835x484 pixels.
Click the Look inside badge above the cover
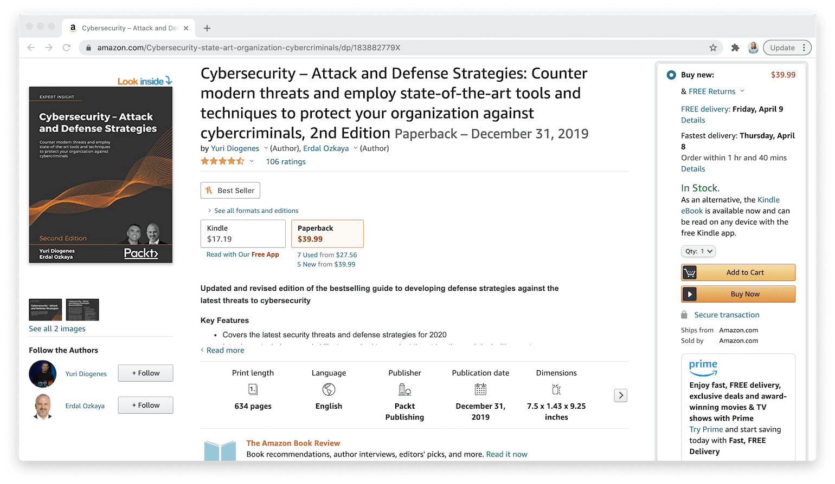pyautogui.click(x=144, y=81)
